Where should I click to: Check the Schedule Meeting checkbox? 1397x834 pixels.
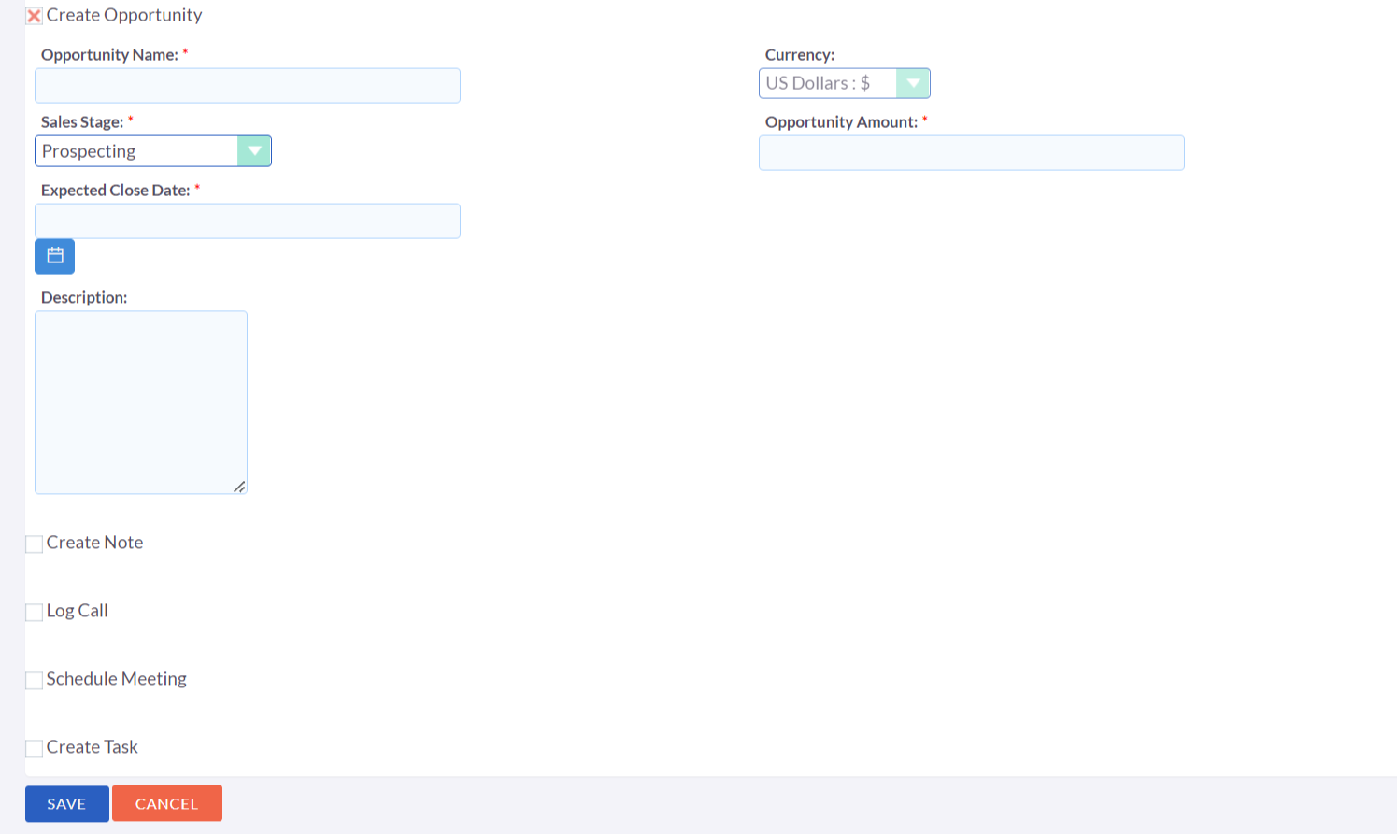[35, 680]
